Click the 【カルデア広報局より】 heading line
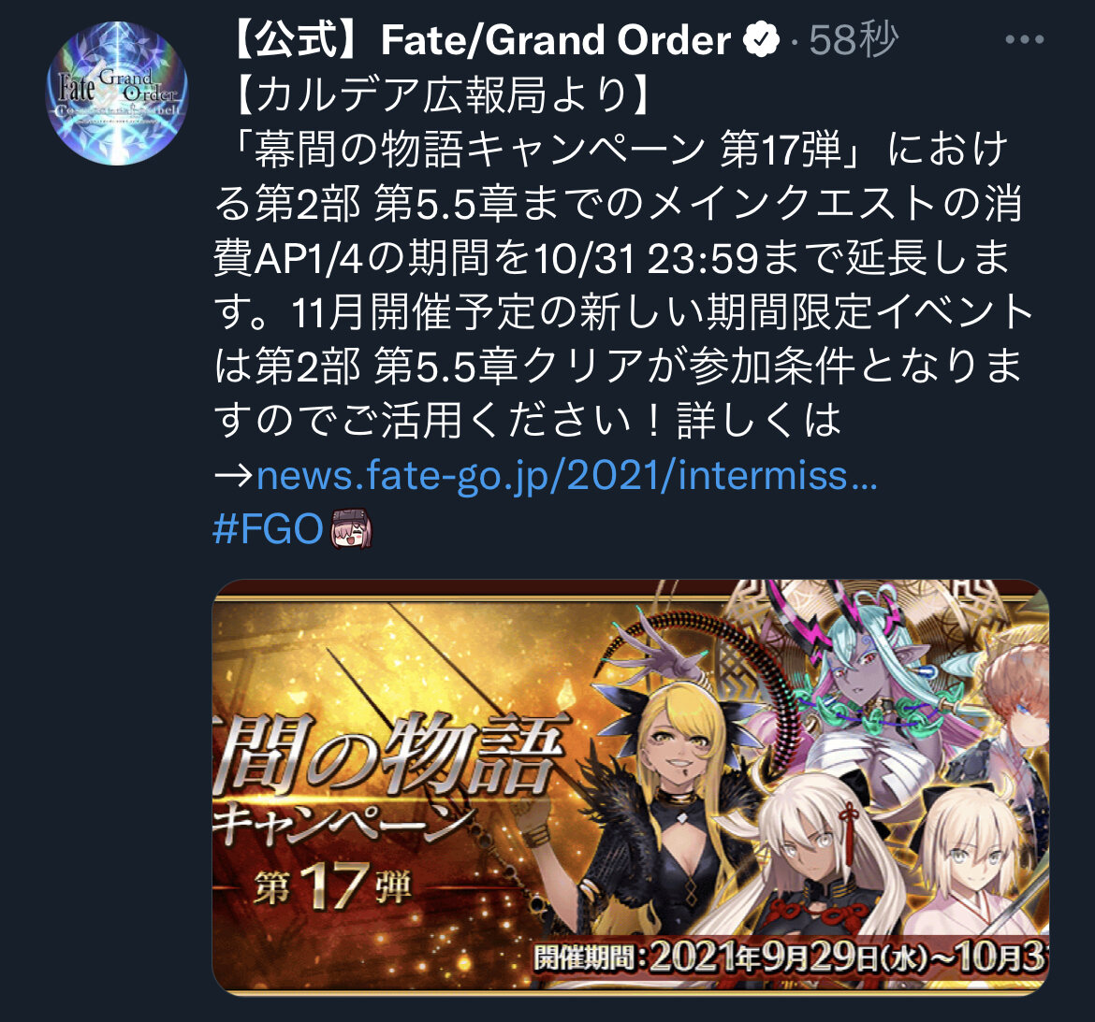 click(442, 94)
